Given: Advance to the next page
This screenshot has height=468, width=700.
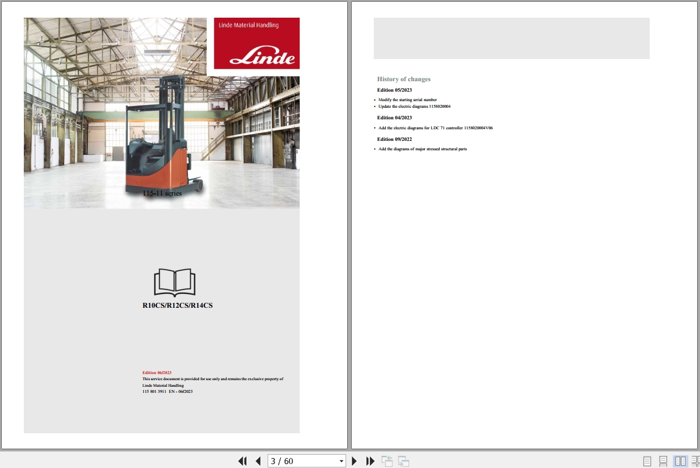Looking at the screenshot, I should (x=354, y=461).
